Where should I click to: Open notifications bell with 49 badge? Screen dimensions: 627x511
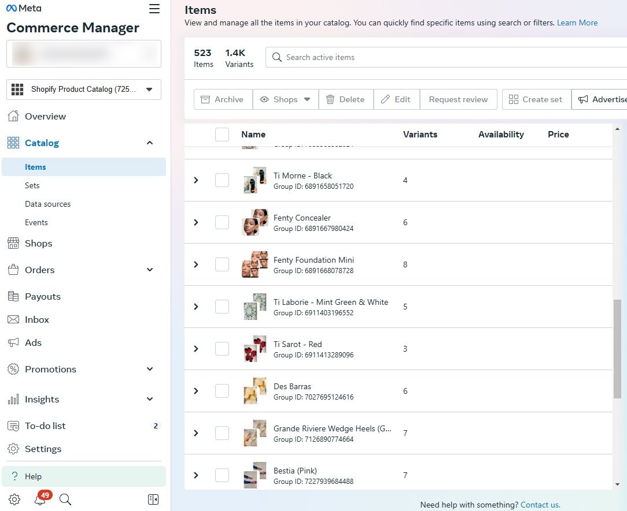pyautogui.click(x=41, y=498)
